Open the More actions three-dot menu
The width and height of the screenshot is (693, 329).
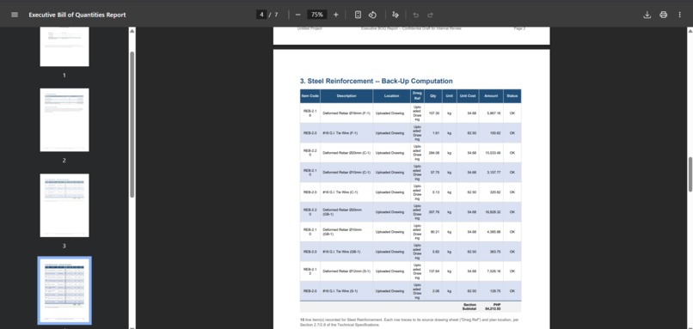pos(680,15)
